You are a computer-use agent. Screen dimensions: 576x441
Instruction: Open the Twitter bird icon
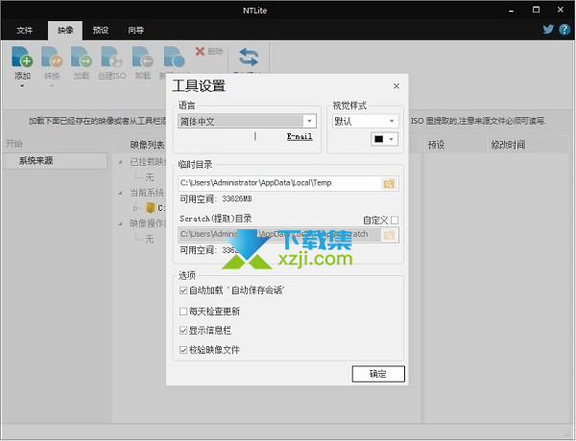(548, 30)
